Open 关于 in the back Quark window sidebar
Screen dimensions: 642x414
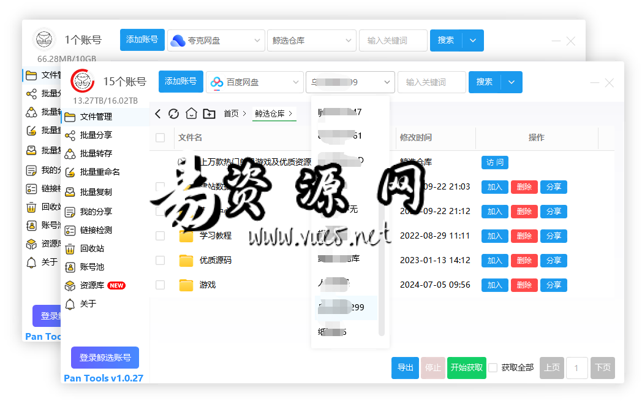[42, 263]
